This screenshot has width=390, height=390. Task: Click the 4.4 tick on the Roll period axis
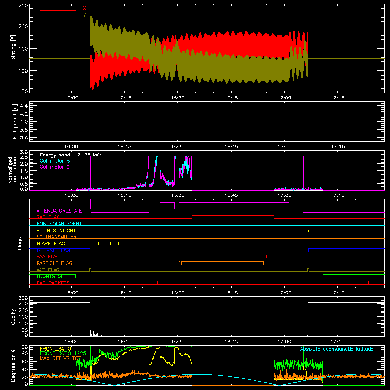[x=24, y=106]
